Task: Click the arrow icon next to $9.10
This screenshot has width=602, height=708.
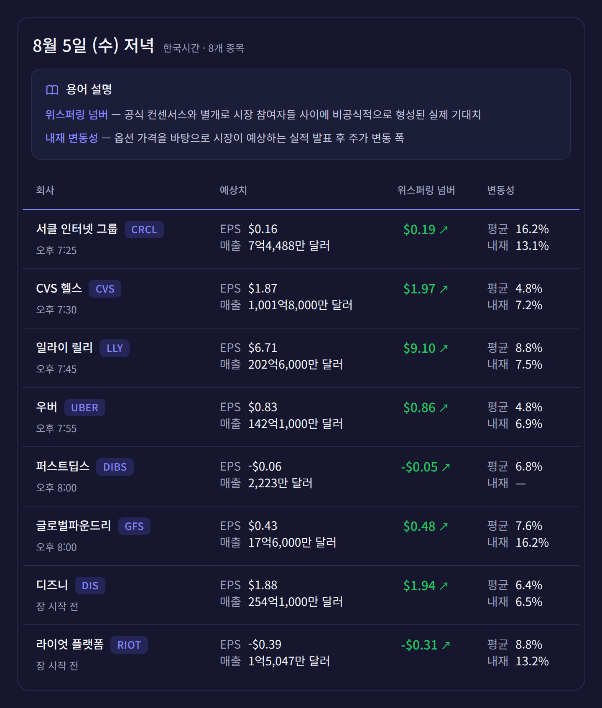Action: pyautogui.click(x=444, y=348)
